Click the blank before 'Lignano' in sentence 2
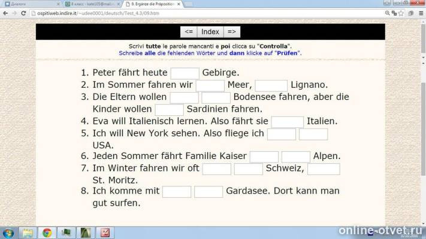This screenshot has height=239, width=426. pyautogui.click(x=271, y=85)
